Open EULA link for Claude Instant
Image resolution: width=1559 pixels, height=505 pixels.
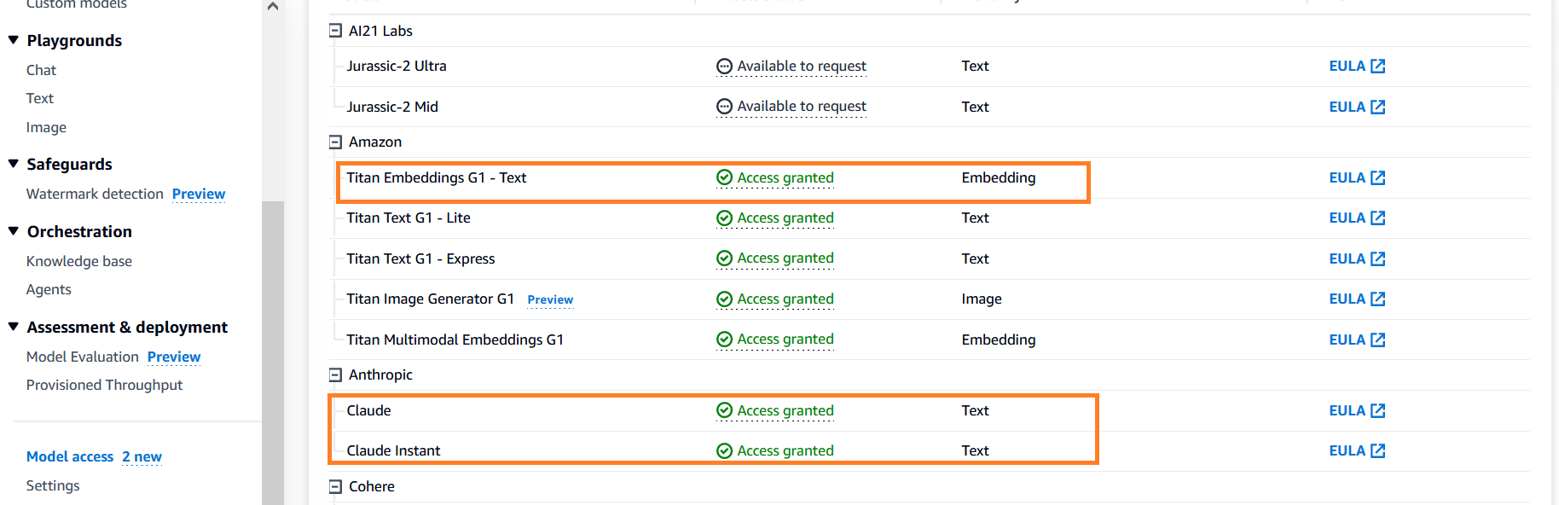click(x=1357, y=450)
